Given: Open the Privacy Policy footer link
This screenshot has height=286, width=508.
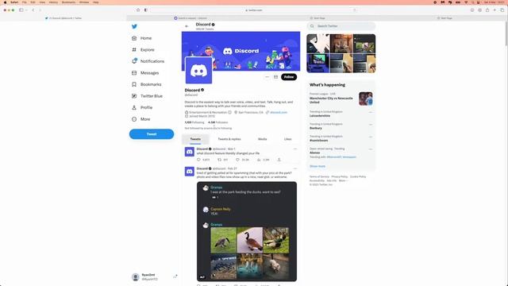Looking at the screenshot, I should point(340,176).
